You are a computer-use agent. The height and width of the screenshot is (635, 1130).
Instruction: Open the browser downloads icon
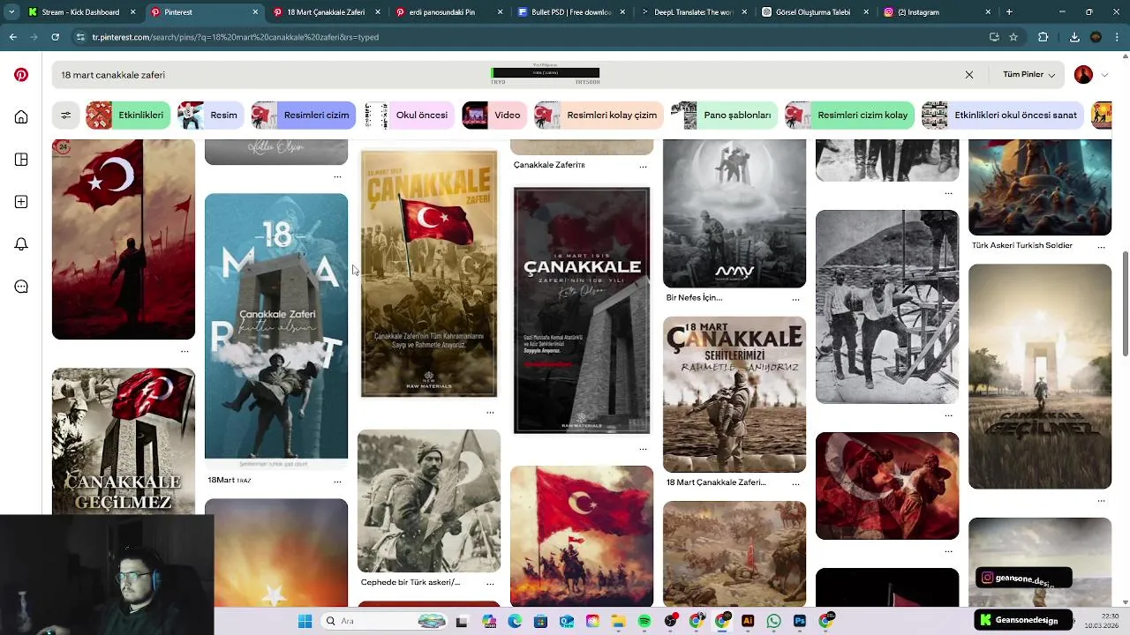click(1074, 37)
